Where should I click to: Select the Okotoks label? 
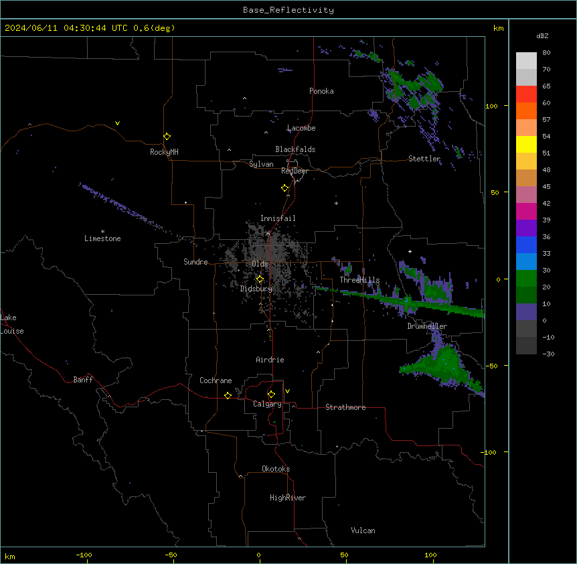[276, 469]
